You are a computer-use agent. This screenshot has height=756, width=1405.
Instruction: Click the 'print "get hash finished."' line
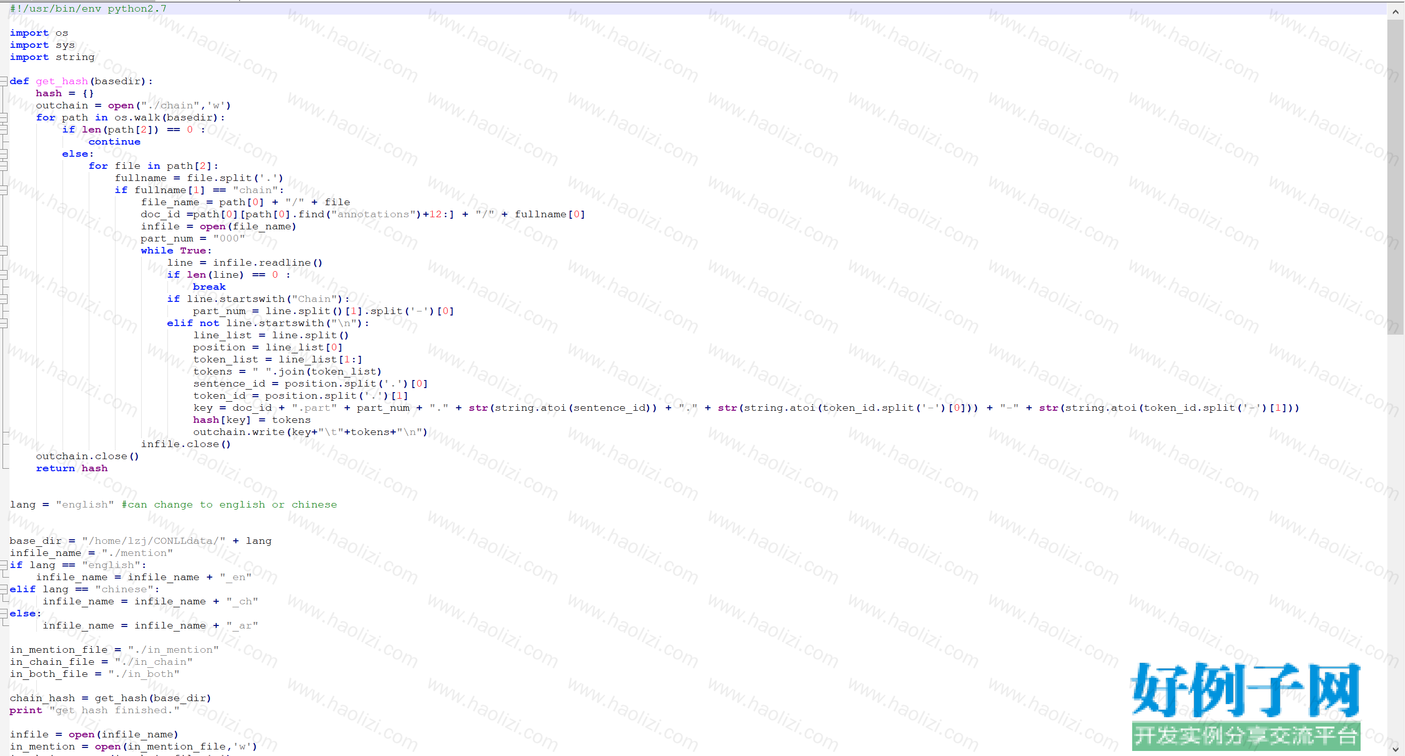click(95, 710)
